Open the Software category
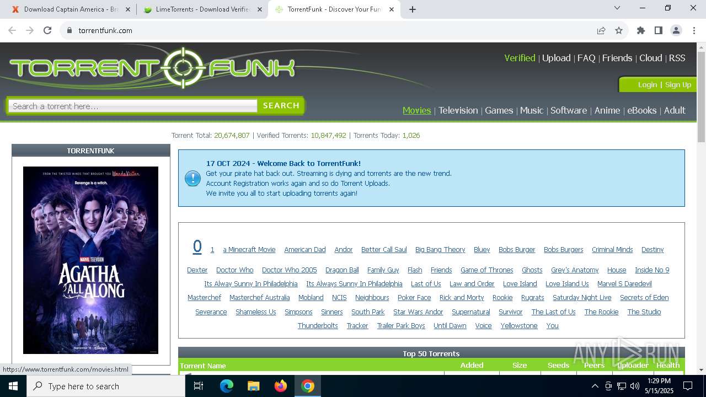The height and width of the screenshot is (397, 706). coord(569,110)
